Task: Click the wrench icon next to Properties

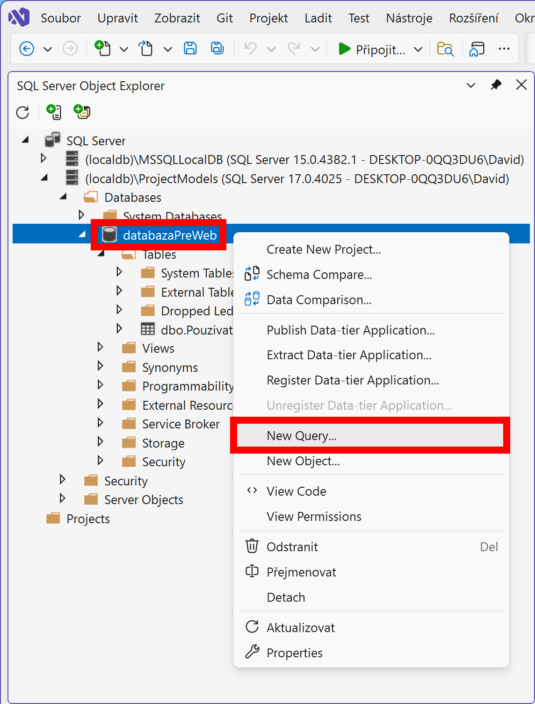Action: point(252,652)
